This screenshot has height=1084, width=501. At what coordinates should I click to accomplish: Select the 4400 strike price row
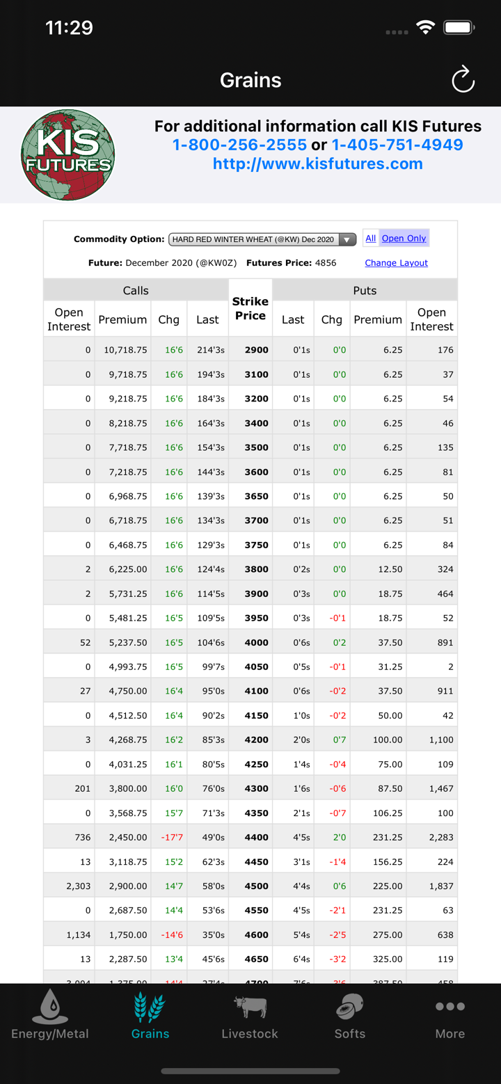pos(256,838)
